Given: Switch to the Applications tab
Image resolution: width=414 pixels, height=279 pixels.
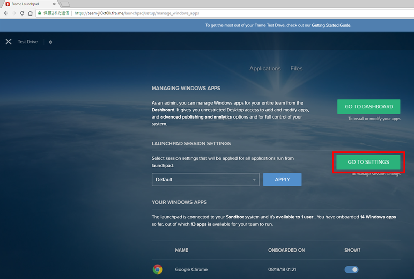Looking at the screenshot, I should tap(265, 69).
